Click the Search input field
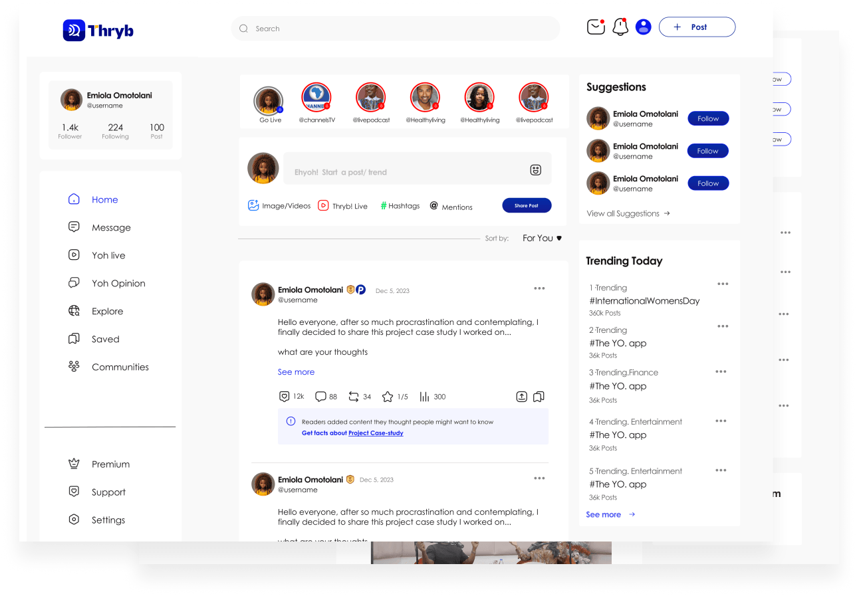857x596 pixels. 396,29
